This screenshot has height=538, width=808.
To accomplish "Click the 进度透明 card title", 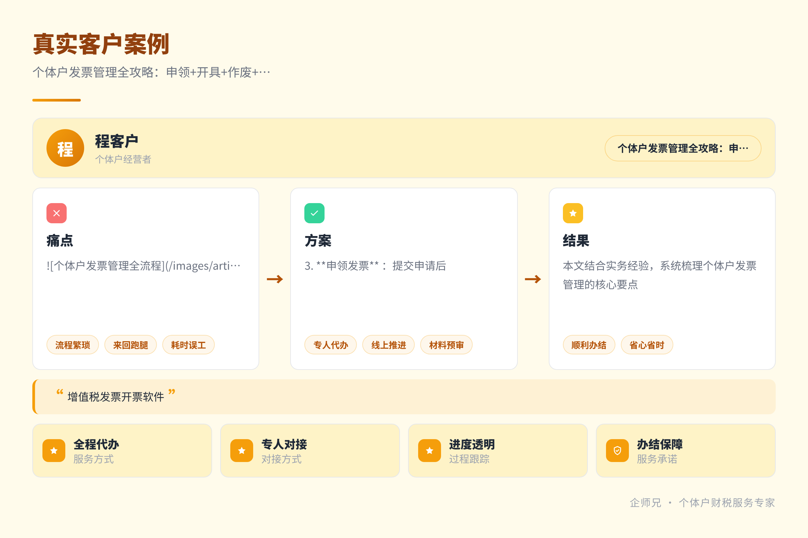I will pos(472,444).
